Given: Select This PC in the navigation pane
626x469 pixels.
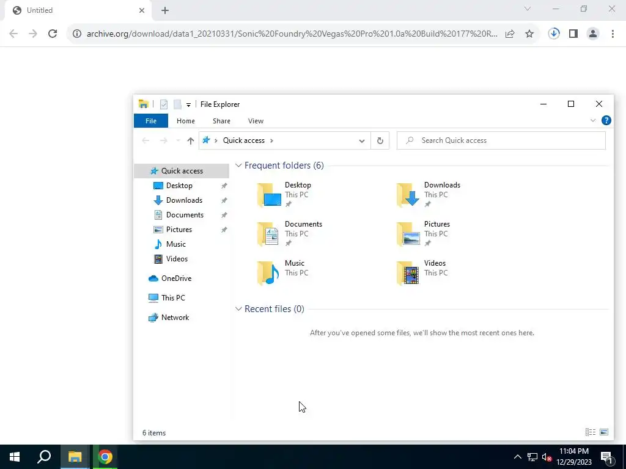Looking at the screenshot, I should click(173, 298).
